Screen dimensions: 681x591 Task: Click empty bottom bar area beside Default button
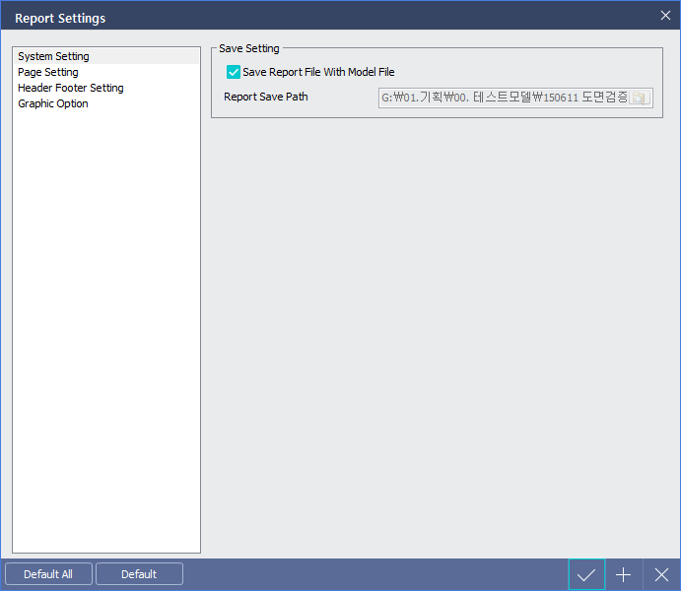[x=375, y=574]
